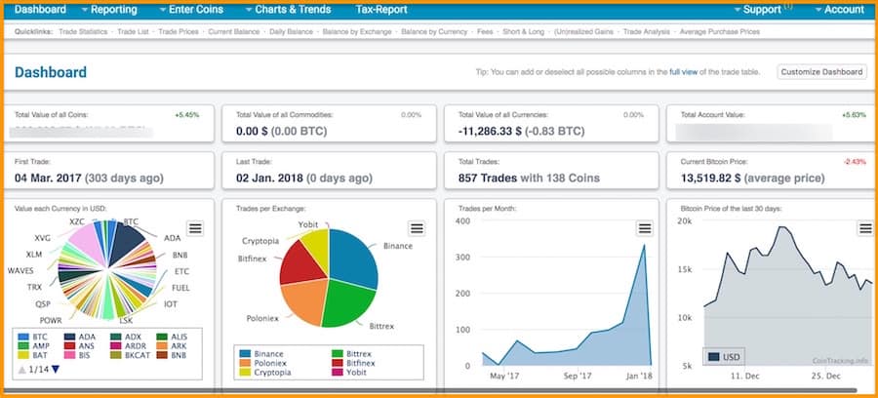Toggle Cryptopia in the exchange legend
The image size is (878, 398).
pos(263,372)
